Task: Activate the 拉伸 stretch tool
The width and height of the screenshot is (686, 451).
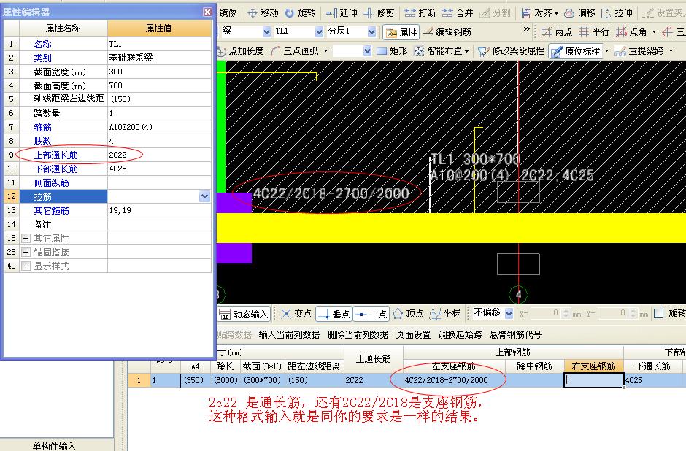Action: point(617,13)
